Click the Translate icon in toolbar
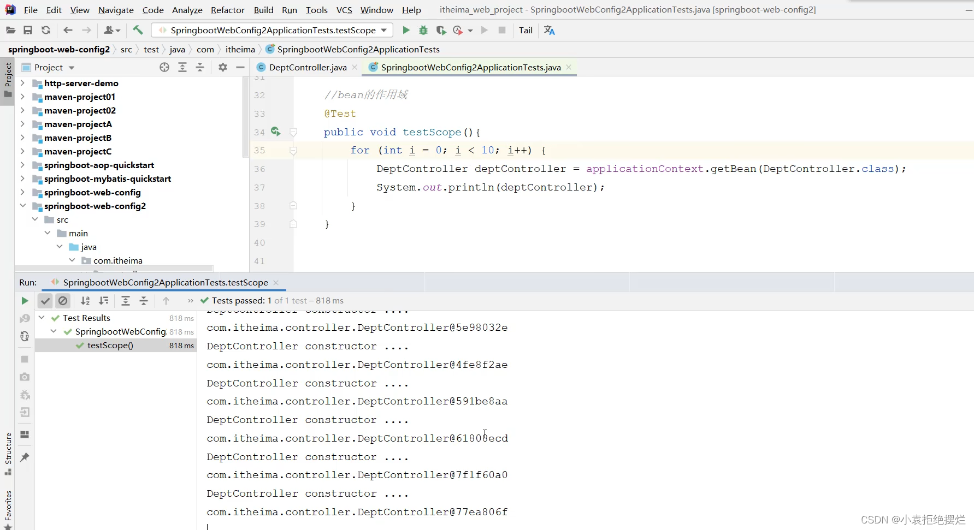974x530 pixels. (550, 31)
